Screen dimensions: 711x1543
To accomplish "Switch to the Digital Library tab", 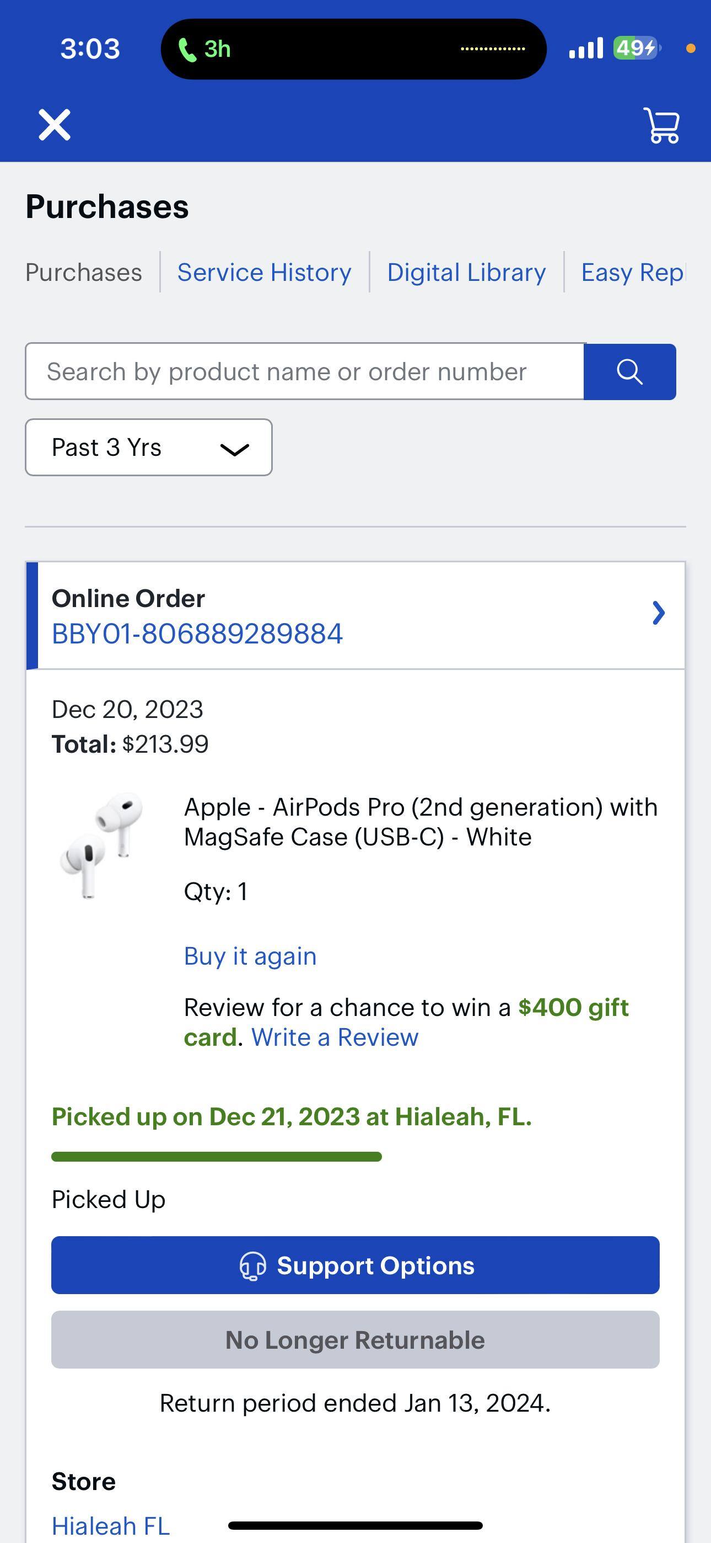I will point(466,273).
